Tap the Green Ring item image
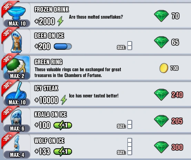The image size is (191, 160). (17, 67)
